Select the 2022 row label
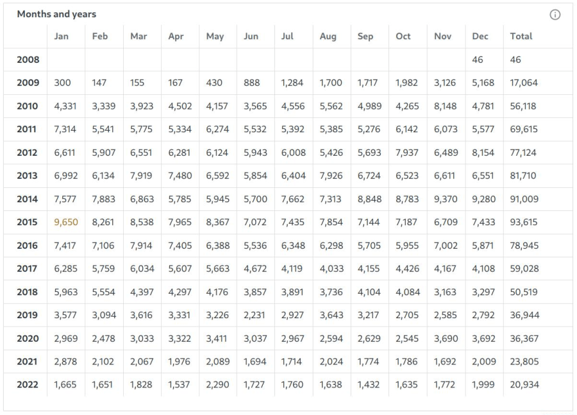 pos(29,385)
